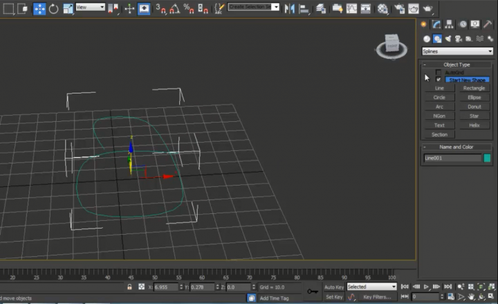Collapse the Object Type rollout

(x=456, y=64)
